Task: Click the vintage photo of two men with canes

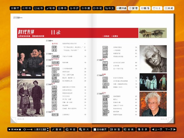Action: pos(31,98)
